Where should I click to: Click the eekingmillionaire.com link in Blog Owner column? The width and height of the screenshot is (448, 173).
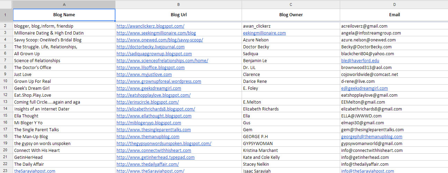coord(264,33)
